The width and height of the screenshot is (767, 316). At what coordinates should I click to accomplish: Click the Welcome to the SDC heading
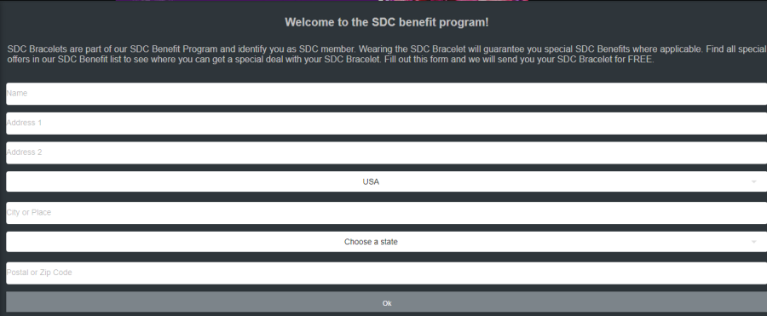click(386, 22)
